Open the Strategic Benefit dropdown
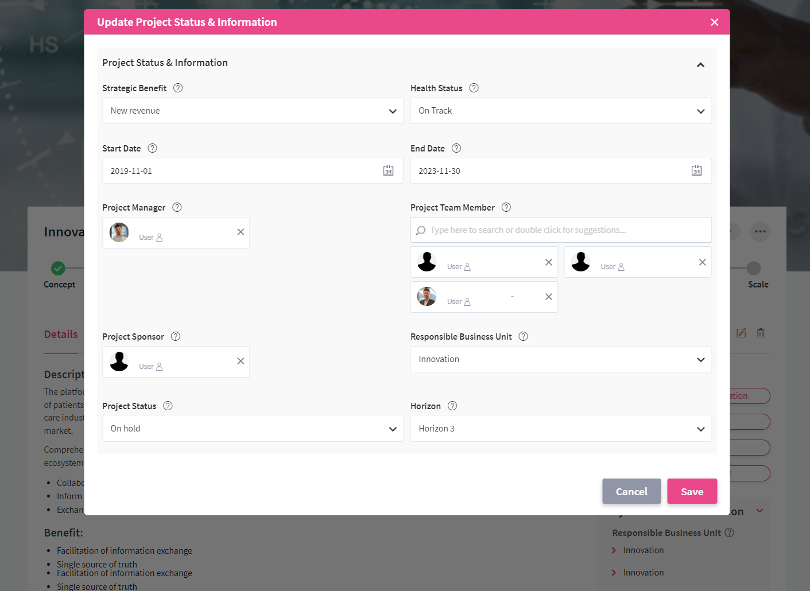The width and height of the screenshot is (810, 591). pyautogui.click(x=253, y=111)
